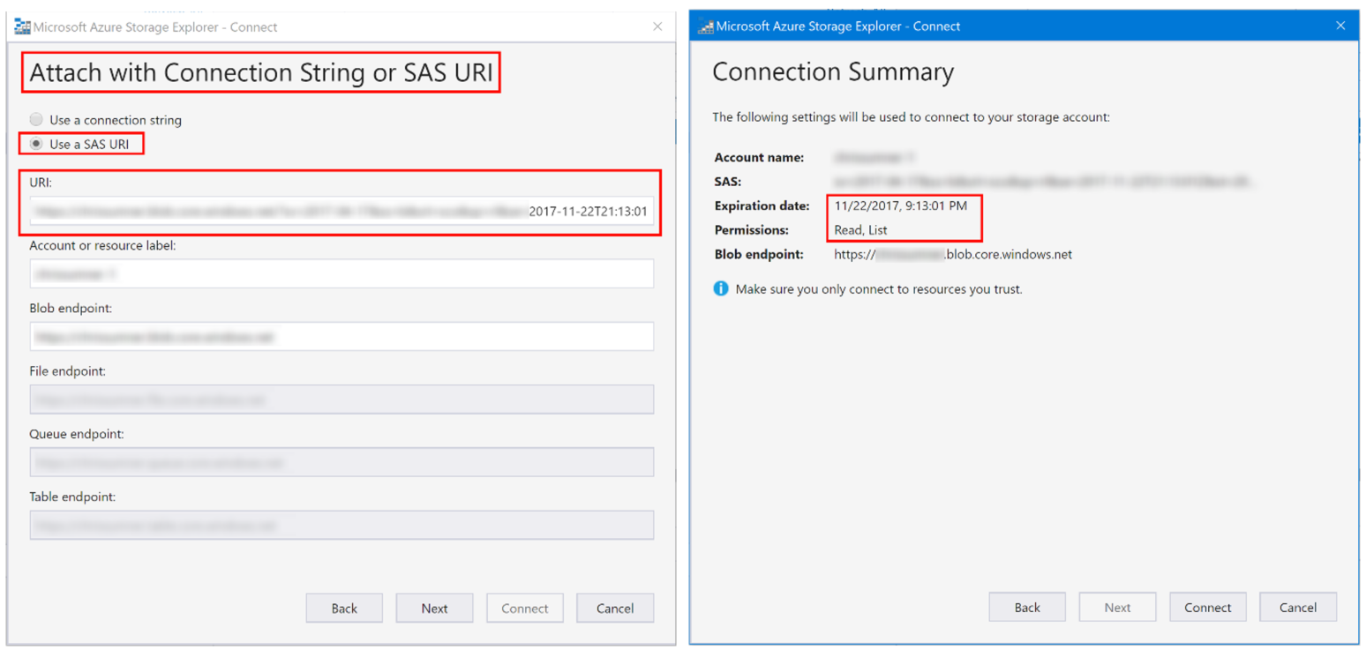Click the blue info icon beside the trust warning
Viewport: 1366px width, 650px height.
coord(721,288)
